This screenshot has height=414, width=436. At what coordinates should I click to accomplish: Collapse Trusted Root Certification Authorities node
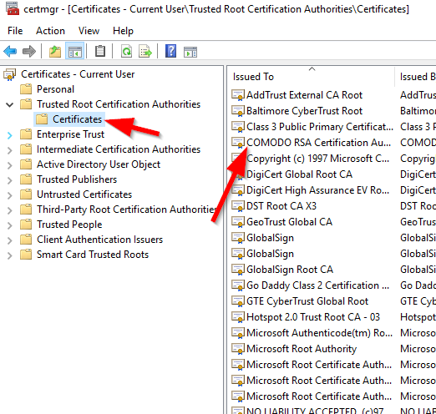[10, 105]
